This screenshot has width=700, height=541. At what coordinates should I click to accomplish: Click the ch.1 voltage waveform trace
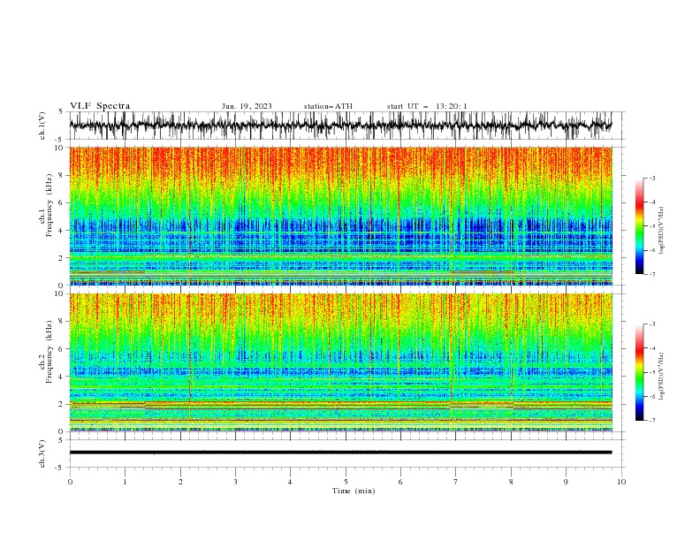340,126
